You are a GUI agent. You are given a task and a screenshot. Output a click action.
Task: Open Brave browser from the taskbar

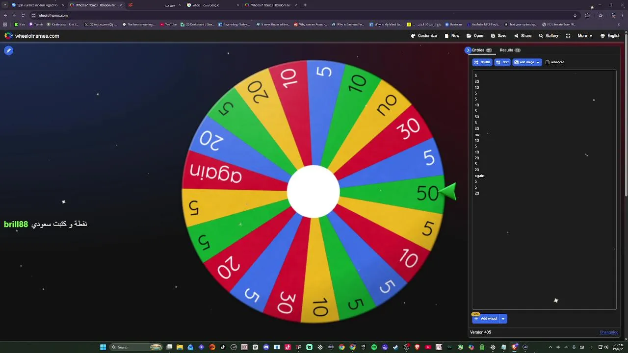pyautogui.click(x=417, y=347)
